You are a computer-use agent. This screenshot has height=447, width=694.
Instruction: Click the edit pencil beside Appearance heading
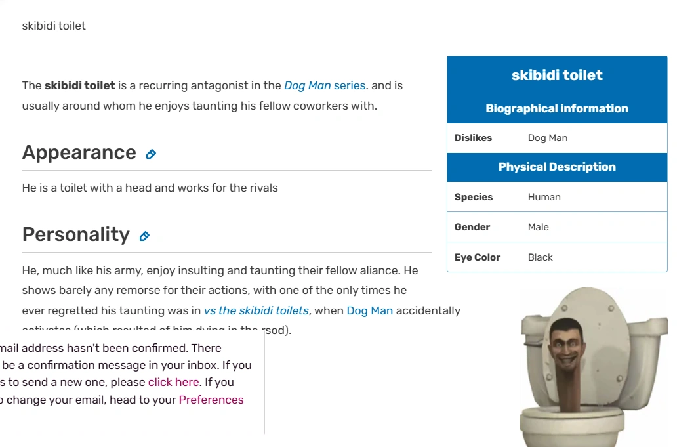(x=151, y=154)
